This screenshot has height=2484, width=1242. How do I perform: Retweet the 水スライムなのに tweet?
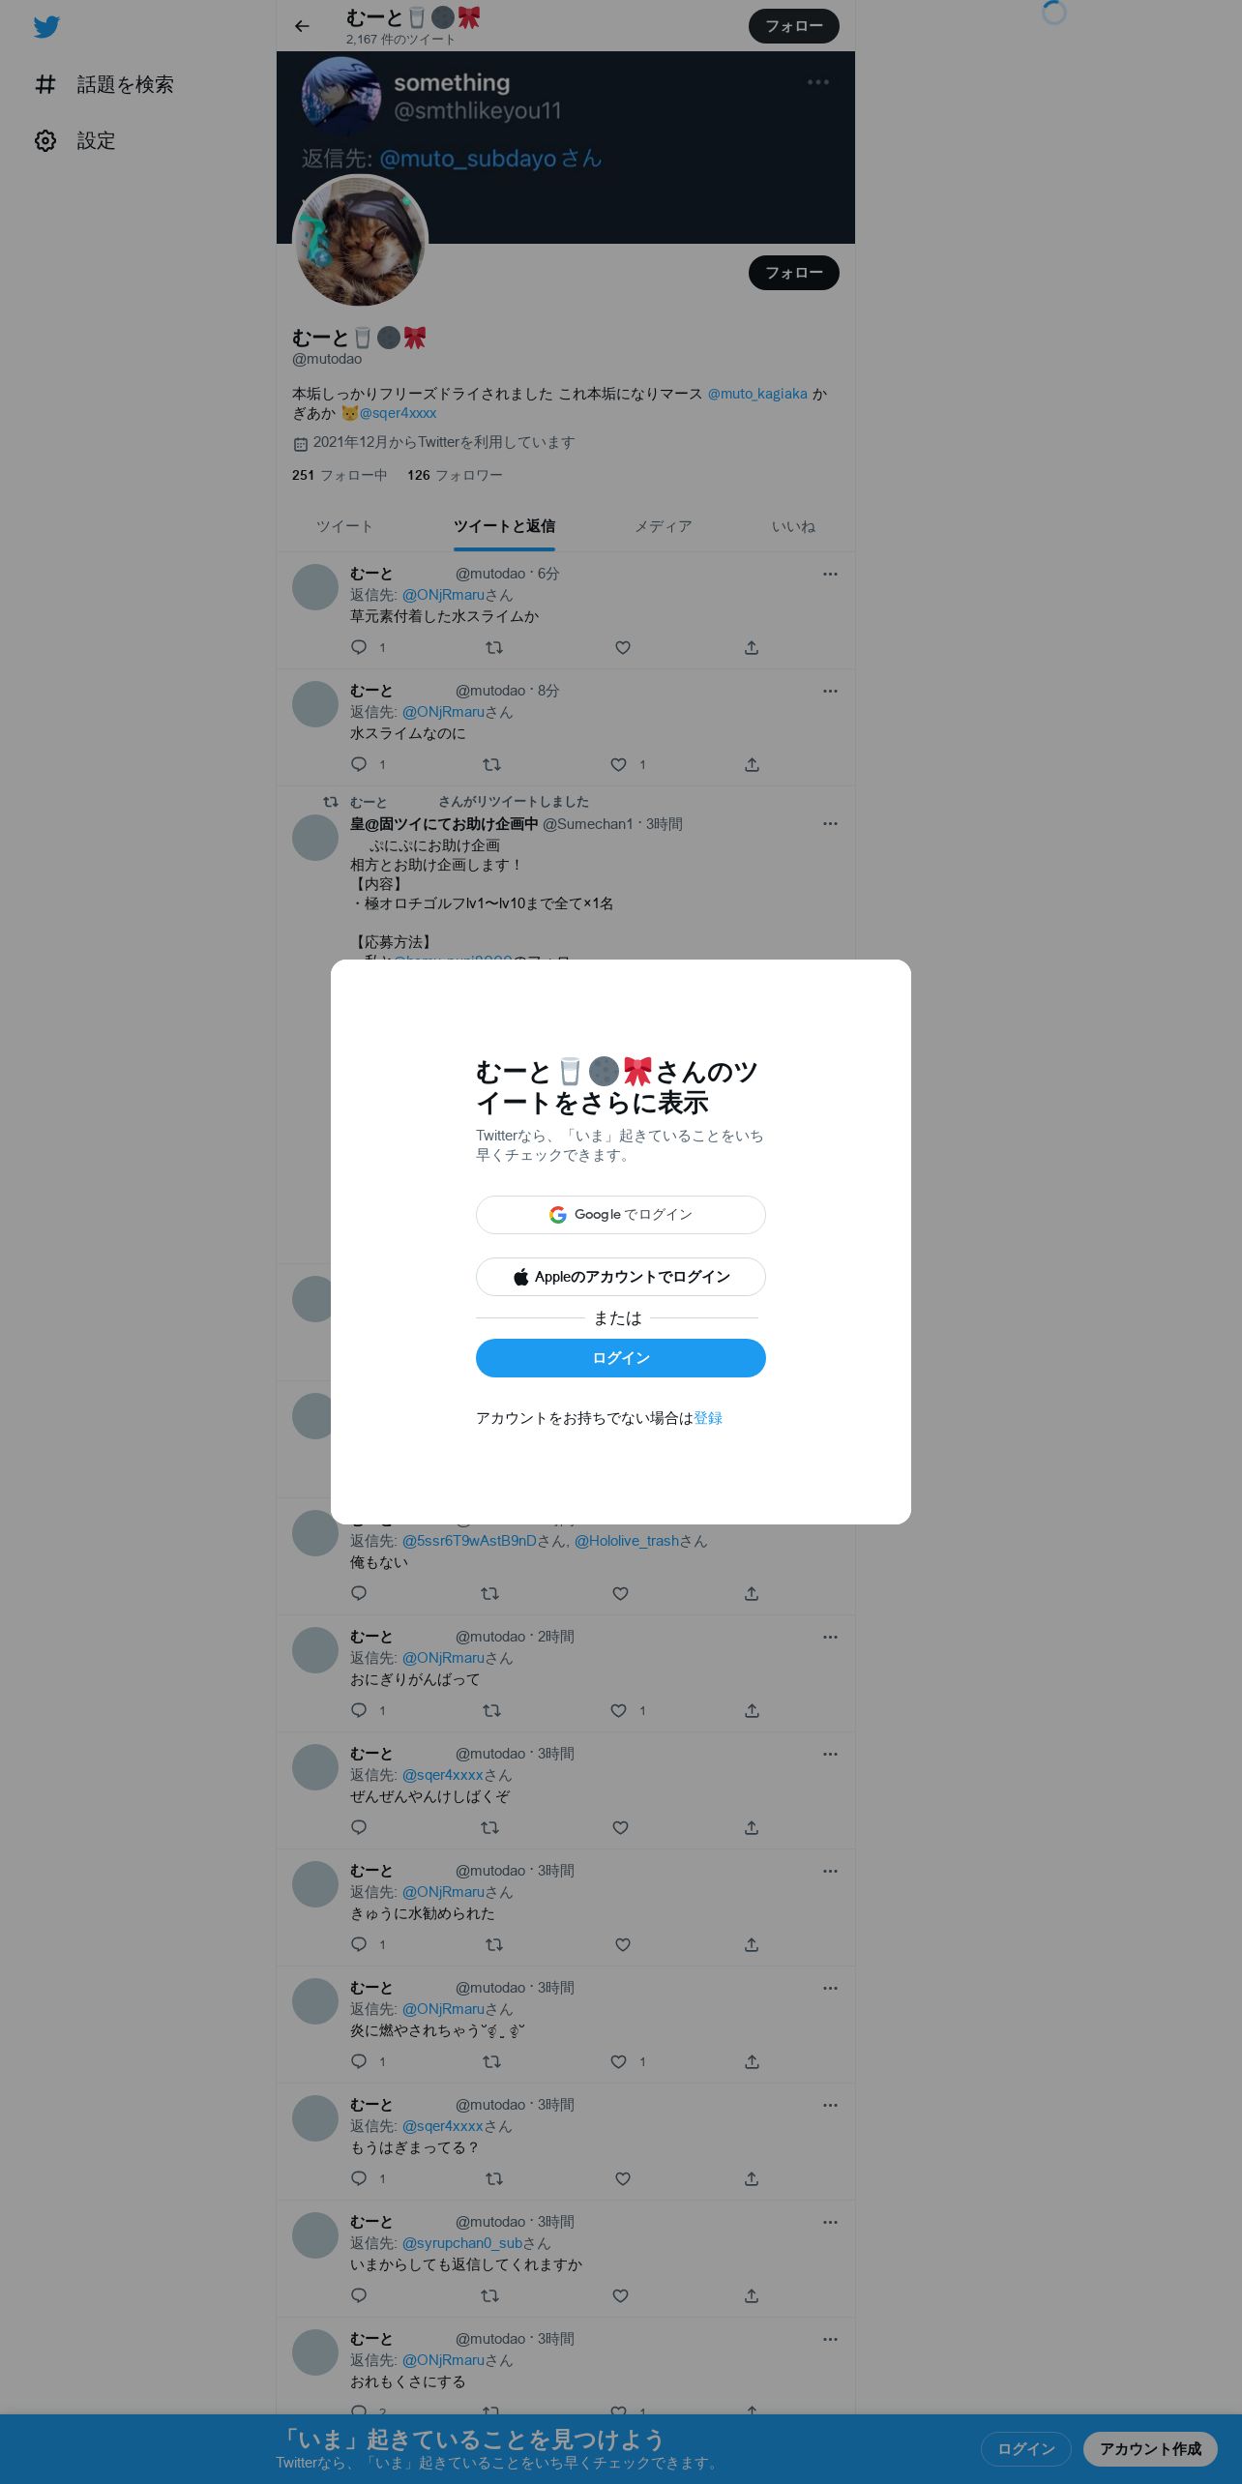point(491,764)
